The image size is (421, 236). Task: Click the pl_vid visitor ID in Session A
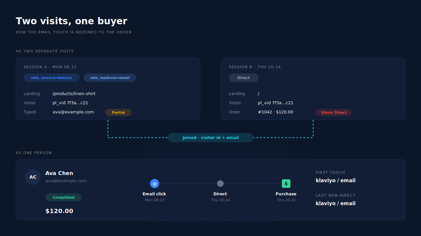click(70, 103)
